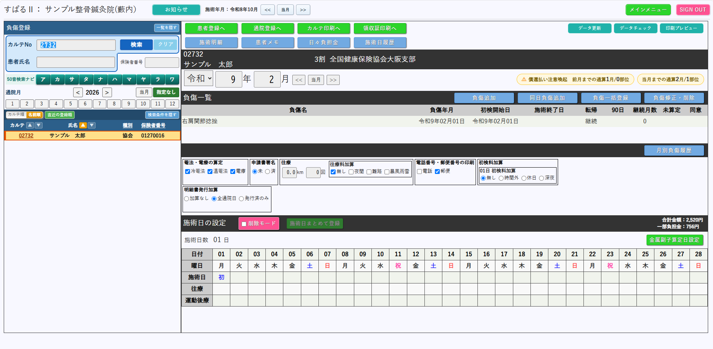Filter patients by カ in 50音検索ナビ
Image resolution: width=713 pixels, height=349 pixels.
coord(57,79)
